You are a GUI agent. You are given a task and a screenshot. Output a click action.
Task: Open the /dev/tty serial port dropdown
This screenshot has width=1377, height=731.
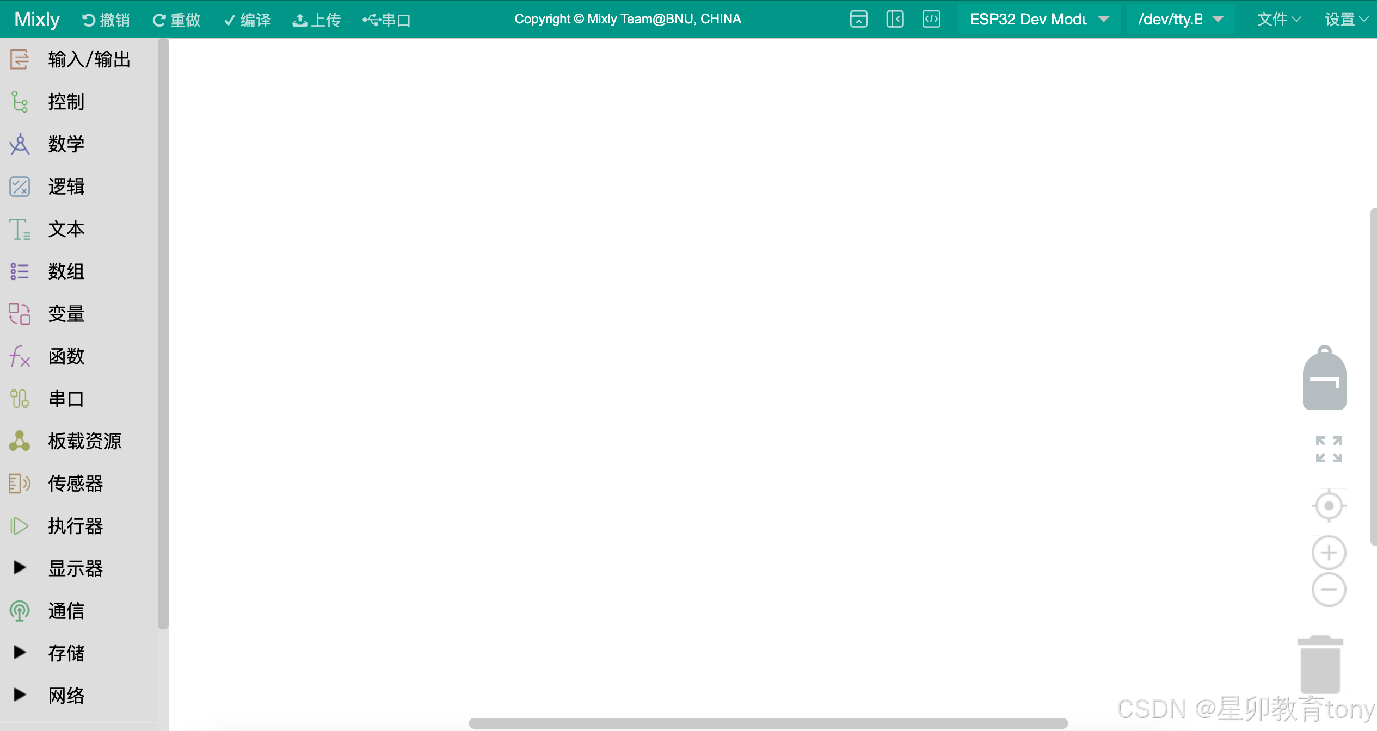[1180, 20]
